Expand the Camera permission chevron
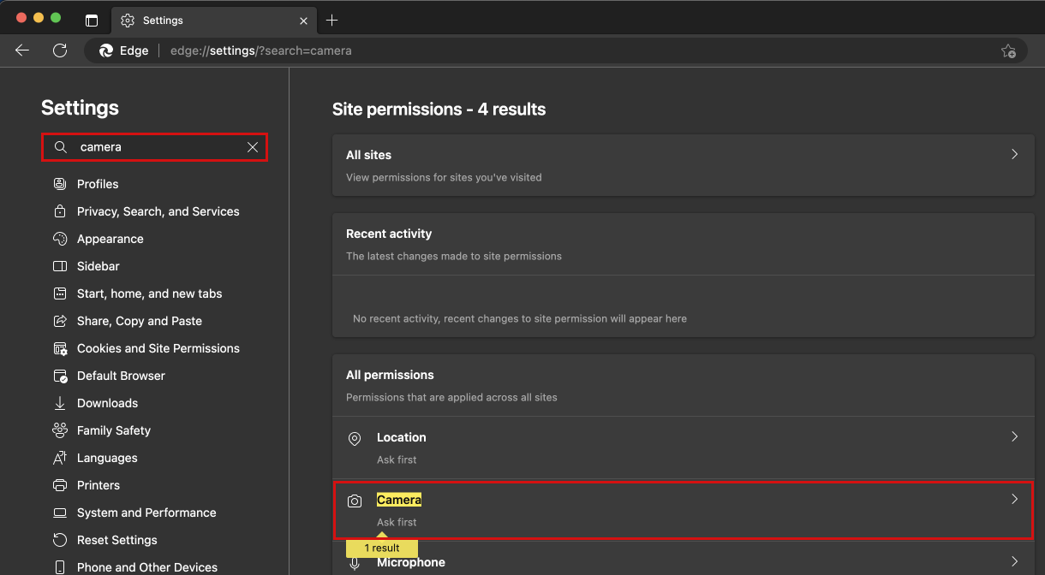This screenshot has width=1045, height=575. [1014, 500]
